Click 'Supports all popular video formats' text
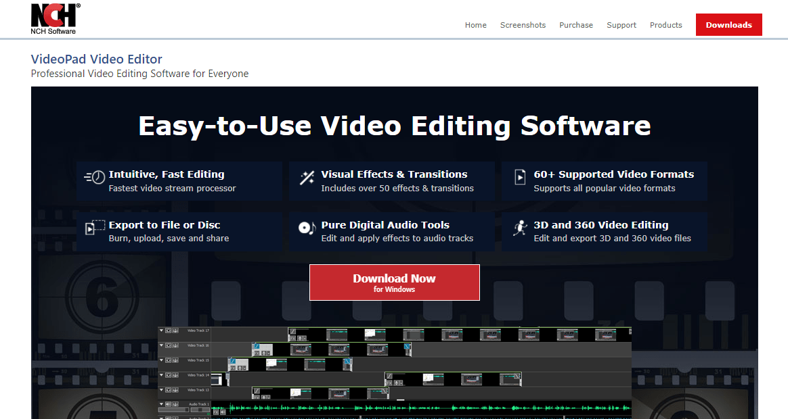The image size is (788, 419). tap(605, 188)
